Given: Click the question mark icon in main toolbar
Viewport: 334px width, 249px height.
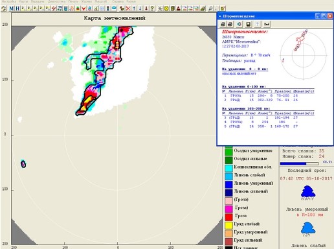Looking at the screenshot, I should click(152, 8).
